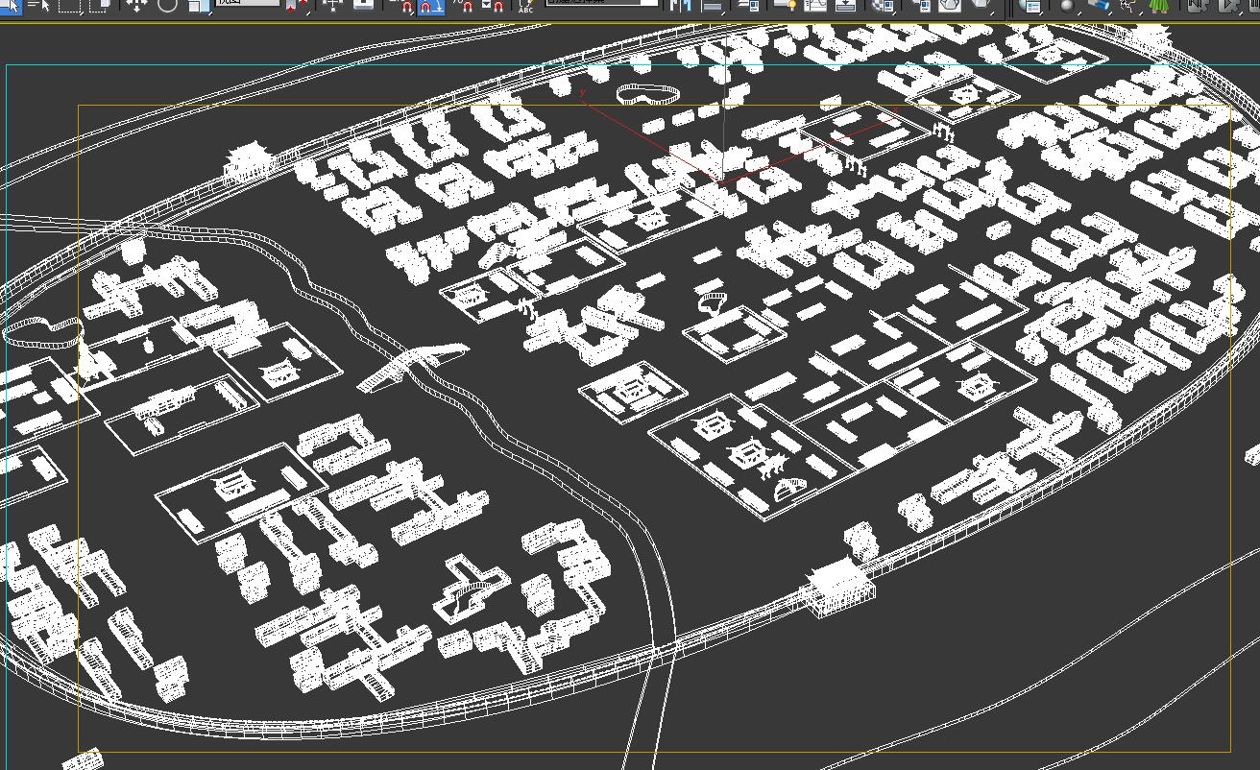This screenshot has width=1260, height=770.
Task: Select the gate tower on the lower city wall
Action: click(x=838, y=588)
